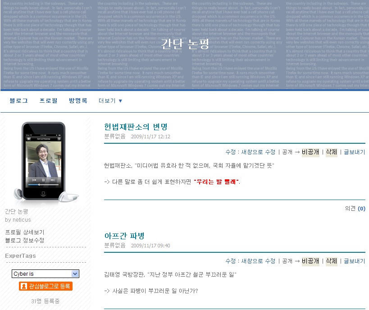
Task: Click the 간단 논평 sidebar blog name
Action: [17, 211]
